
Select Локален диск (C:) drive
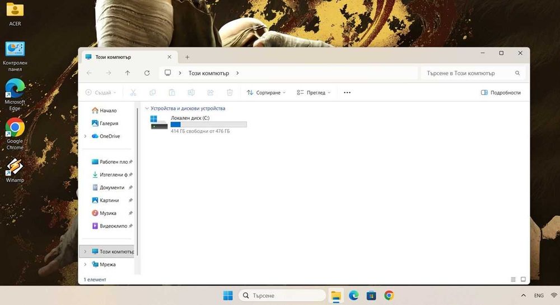(x=199, y=125)
